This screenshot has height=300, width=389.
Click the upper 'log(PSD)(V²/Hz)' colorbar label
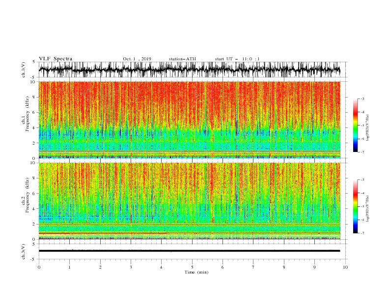coord(368,128)
